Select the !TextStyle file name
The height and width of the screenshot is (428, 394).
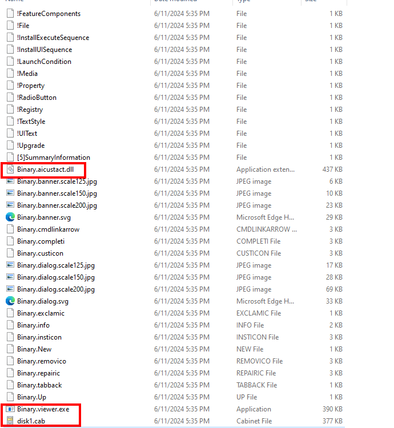[x=31, y=122]
